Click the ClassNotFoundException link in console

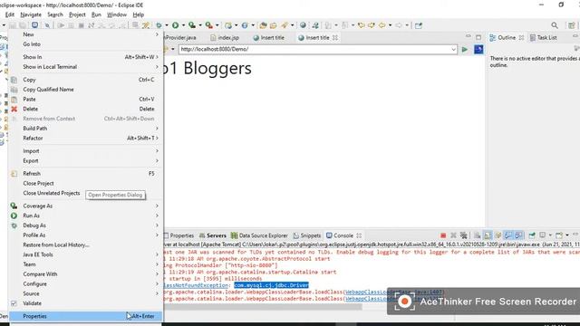click(x=196, y=285)
